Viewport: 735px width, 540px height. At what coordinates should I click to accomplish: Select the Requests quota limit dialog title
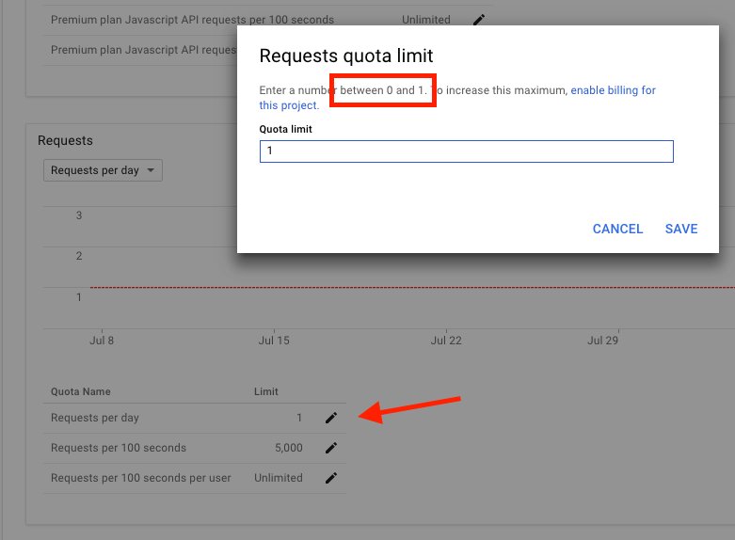346,56
